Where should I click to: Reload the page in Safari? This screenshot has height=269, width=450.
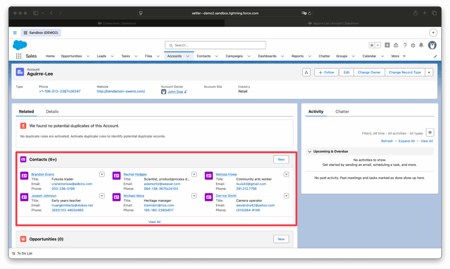[310, 13]
